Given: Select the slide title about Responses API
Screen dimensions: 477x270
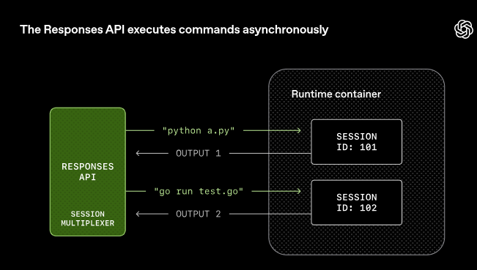Looking at the screenshot, I should click(x=174, y=30).
